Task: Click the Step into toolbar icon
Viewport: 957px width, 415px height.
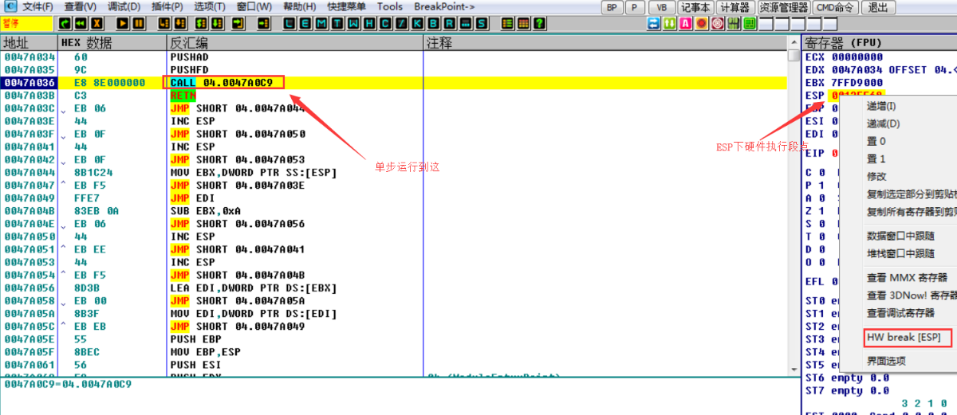Action: [163, 23]
